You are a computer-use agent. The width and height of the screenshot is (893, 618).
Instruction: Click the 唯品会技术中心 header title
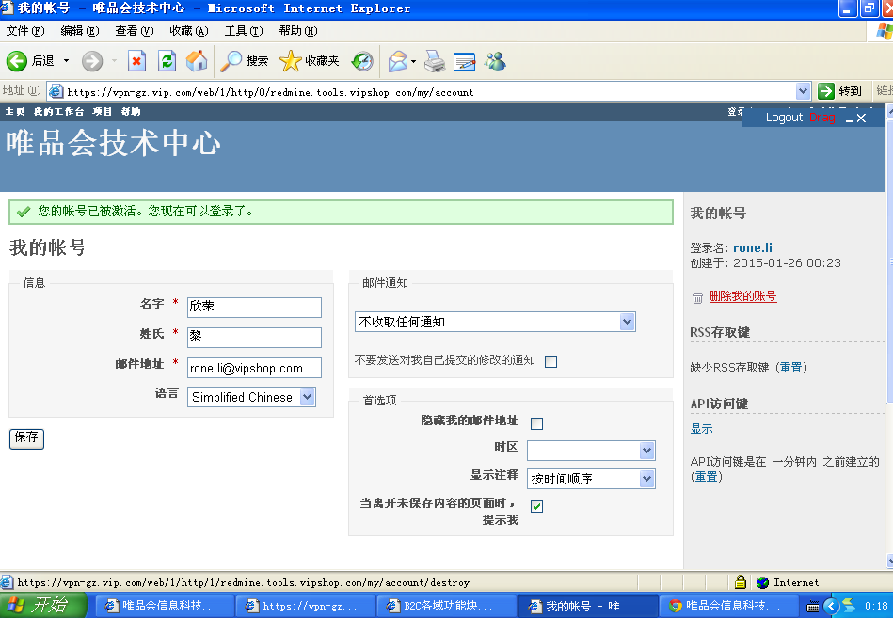click(113, 143)
